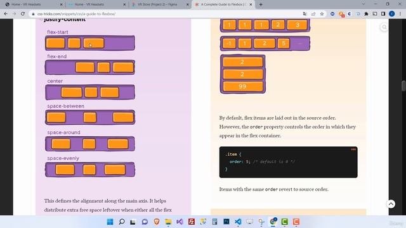Open Visual Studio Code from the taskbar
This screenshot has height=228, width=406.
click(x=238, y=222)
